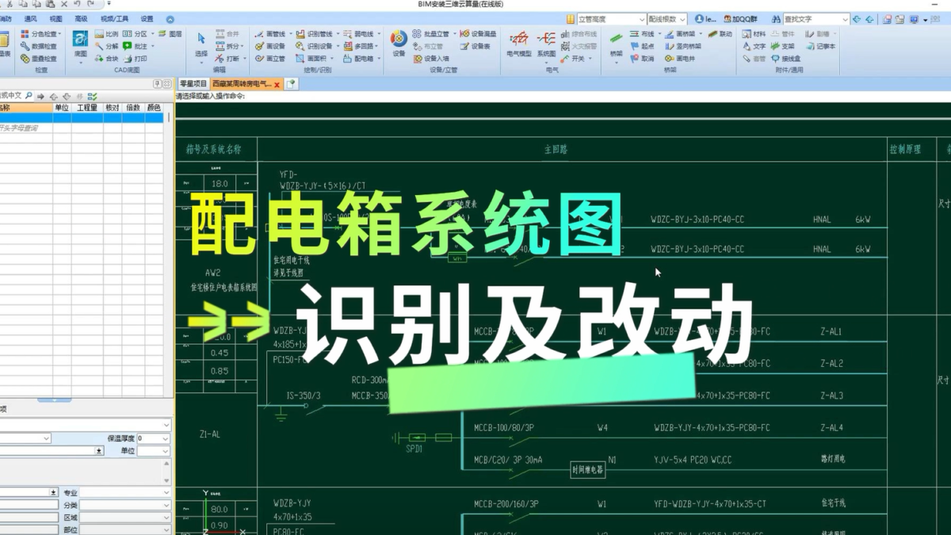951x535 pixels.
Task: Click the 分解 explode tool
Action: [106, 46]
